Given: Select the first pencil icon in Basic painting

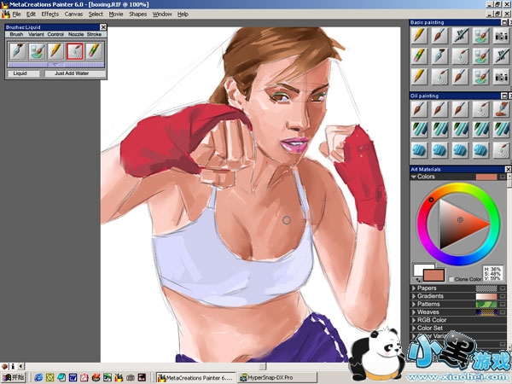Looking at the screenshot, I should [x=419, y=36].
